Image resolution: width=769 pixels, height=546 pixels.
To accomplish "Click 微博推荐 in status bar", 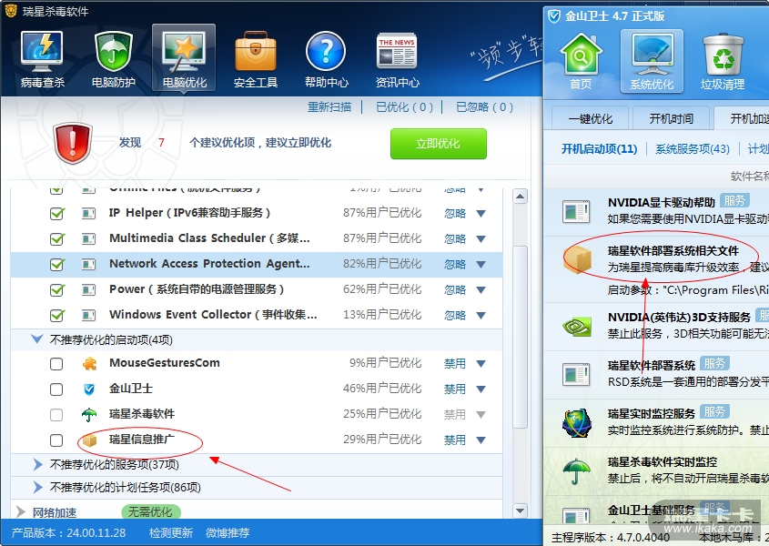I will click(x=228, y=532).
